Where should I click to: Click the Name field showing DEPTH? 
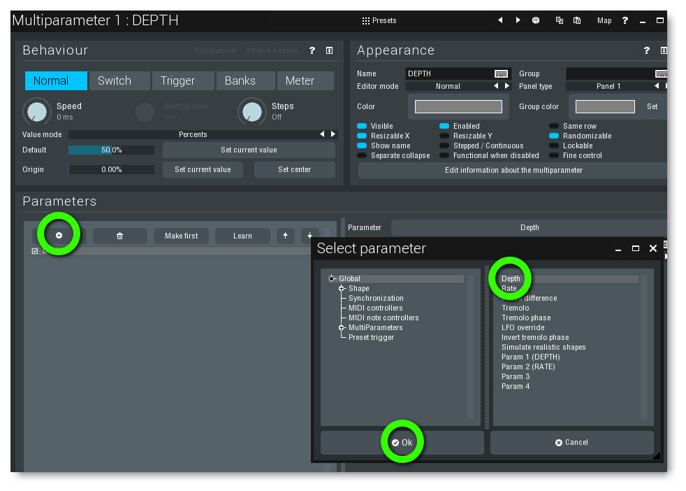(449, 73)
